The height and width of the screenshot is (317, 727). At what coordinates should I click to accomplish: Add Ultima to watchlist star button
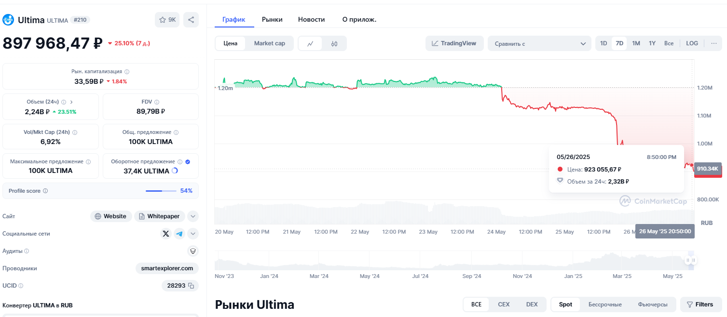tap(167, 20)
